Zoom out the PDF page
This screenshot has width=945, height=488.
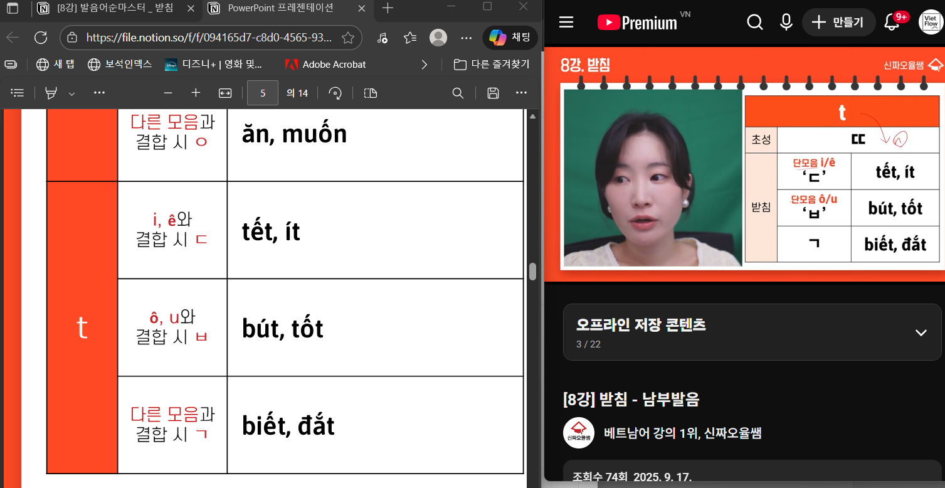(x=167, y=93)
